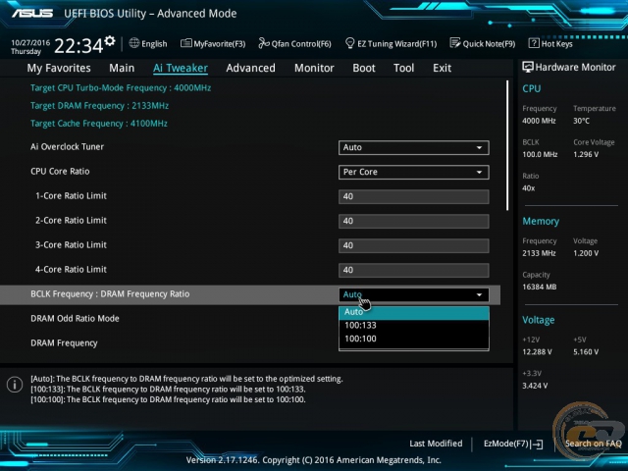
Task: Open the Tool tab
Action: pyautogui.click(x=403, y=68)
